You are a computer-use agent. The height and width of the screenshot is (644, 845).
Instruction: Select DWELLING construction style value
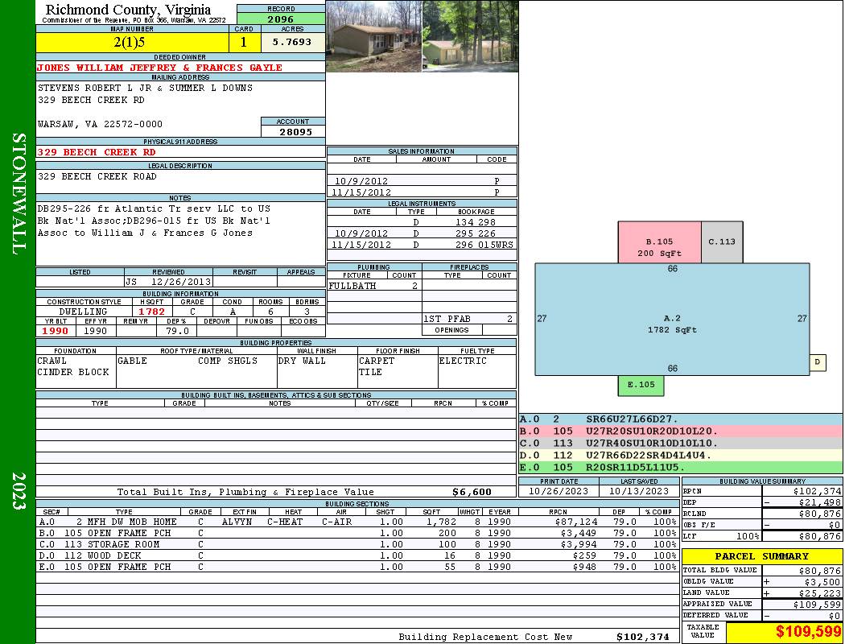[84, 312]
